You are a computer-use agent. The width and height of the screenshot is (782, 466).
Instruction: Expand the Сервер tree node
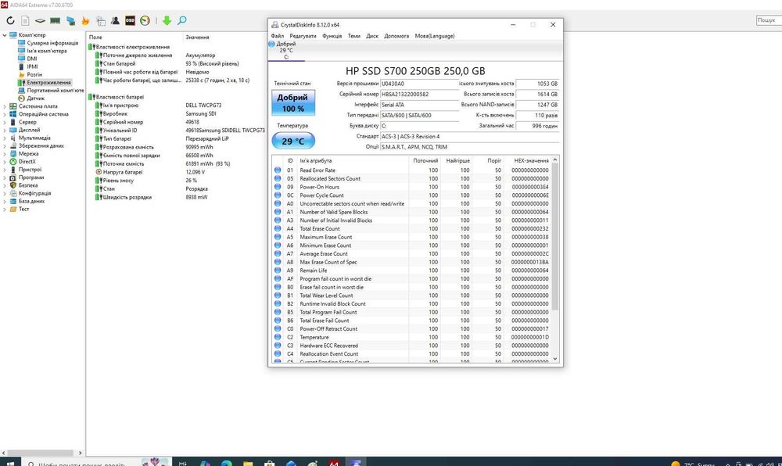point(5,122)
